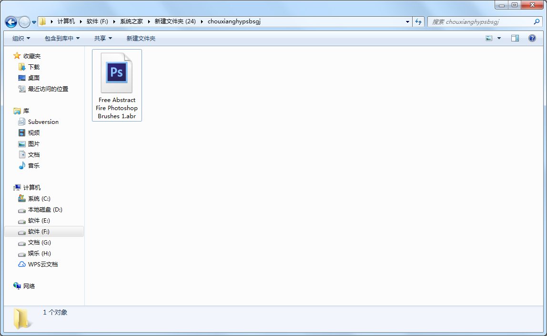This screenshot has height=336, width=547.
Task: Open 最近访问的位置 in favorites
Action: click(48, 89)
